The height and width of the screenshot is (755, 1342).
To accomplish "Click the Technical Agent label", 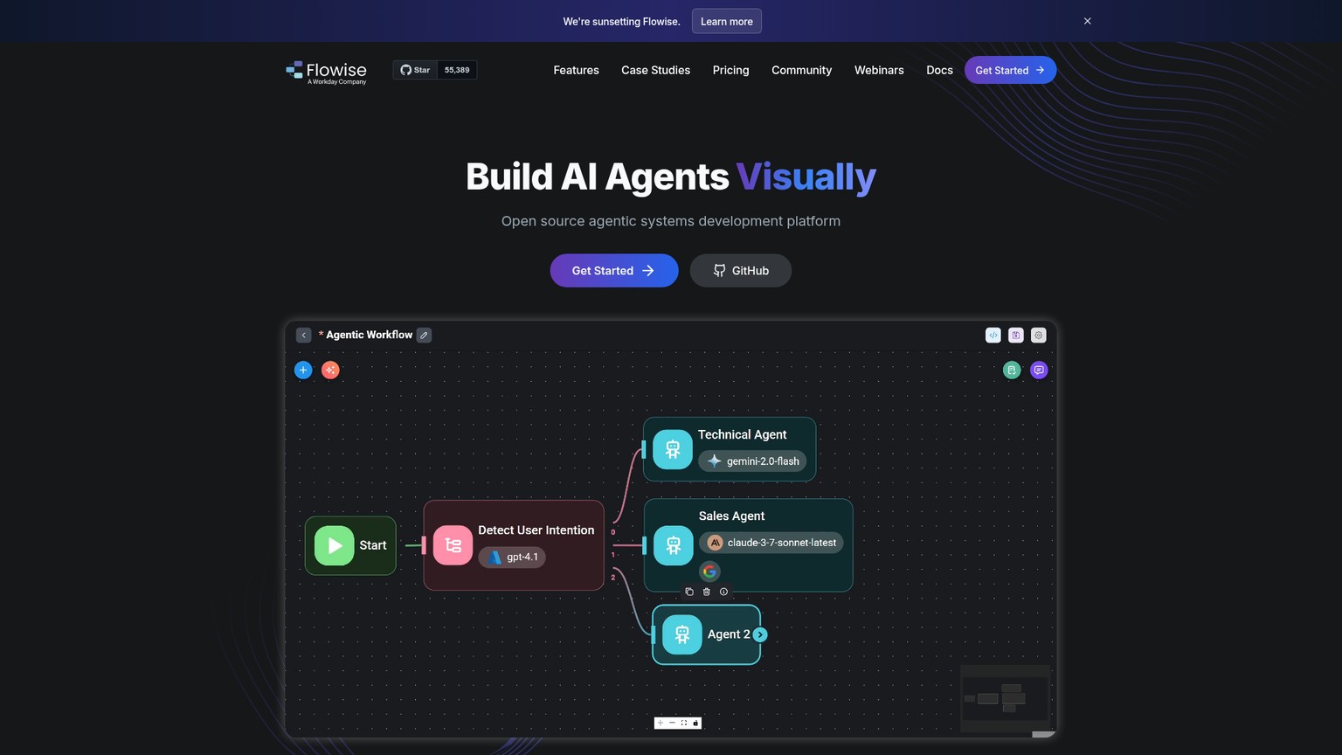I will pyautogui.click(x=742, y=434).
